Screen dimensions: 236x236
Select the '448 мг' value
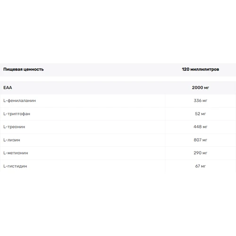(201, 127)
